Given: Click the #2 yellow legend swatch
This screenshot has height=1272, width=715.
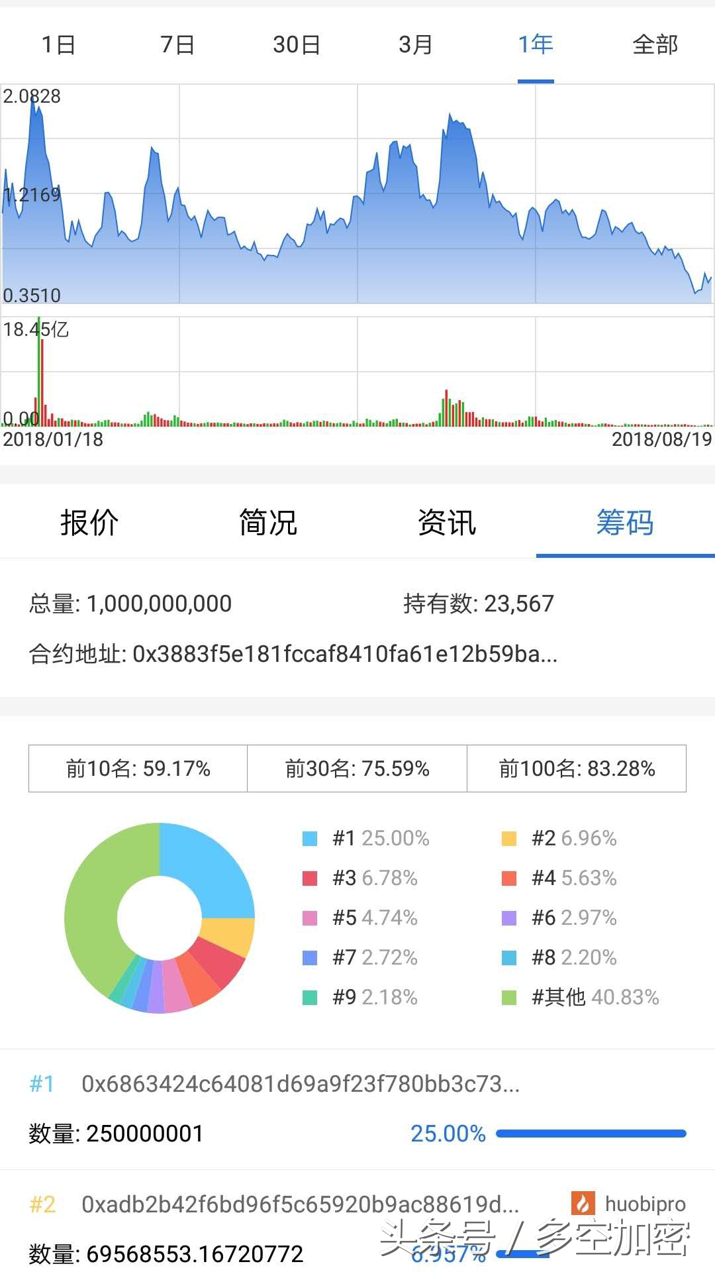Looking at the screenshot, I should pyautogui.click(x=509, y=839).
